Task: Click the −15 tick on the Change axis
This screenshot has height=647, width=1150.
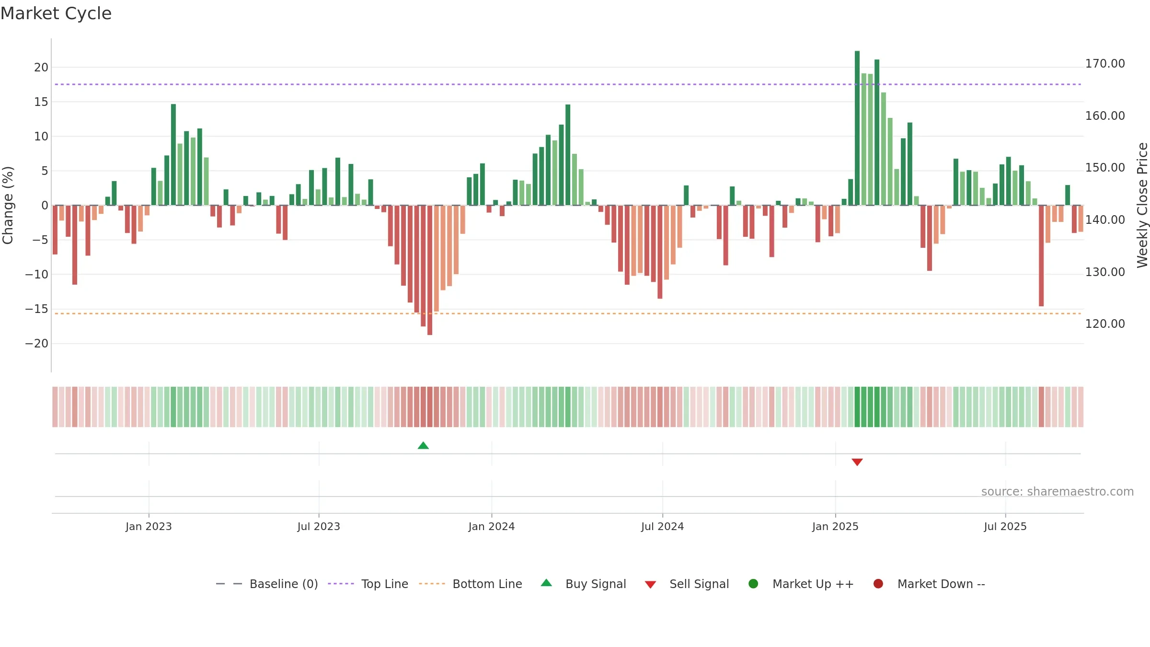Action: click(37, 309)
